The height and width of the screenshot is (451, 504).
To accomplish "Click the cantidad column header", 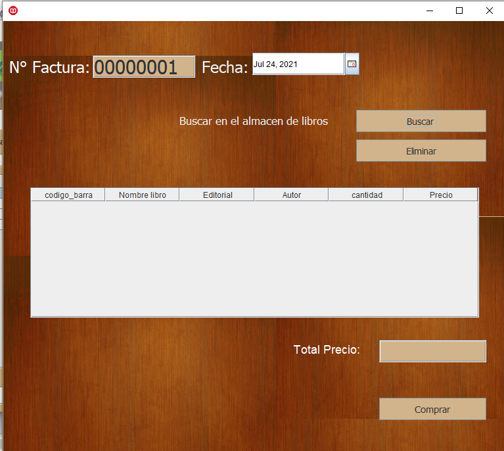I will click(x=367, y=195).
